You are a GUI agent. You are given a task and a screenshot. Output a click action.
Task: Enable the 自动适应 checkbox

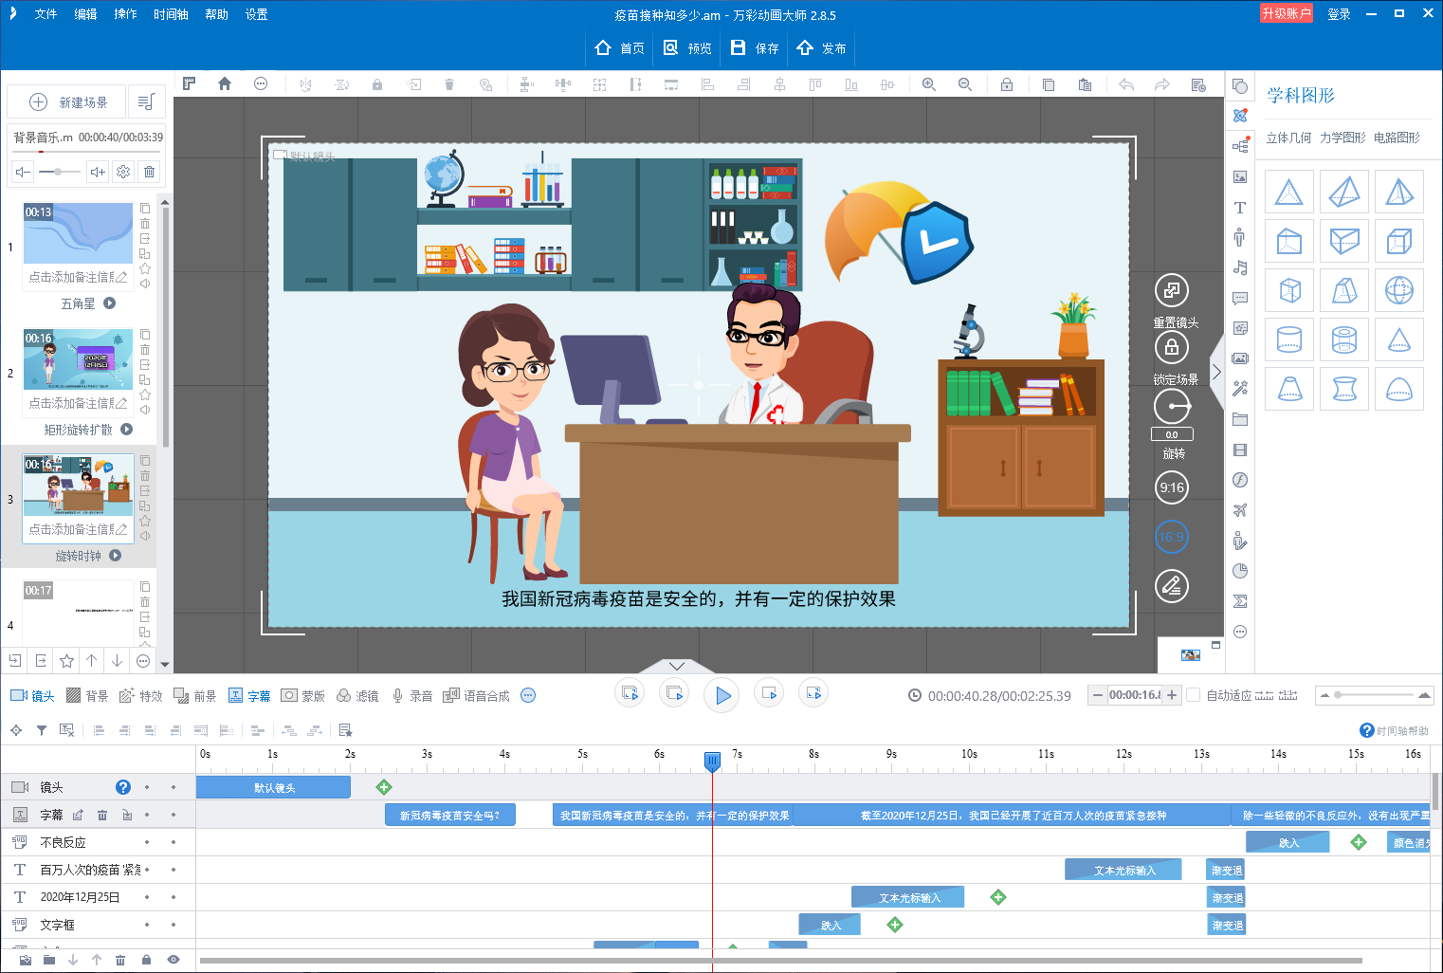pos(1194,695)
